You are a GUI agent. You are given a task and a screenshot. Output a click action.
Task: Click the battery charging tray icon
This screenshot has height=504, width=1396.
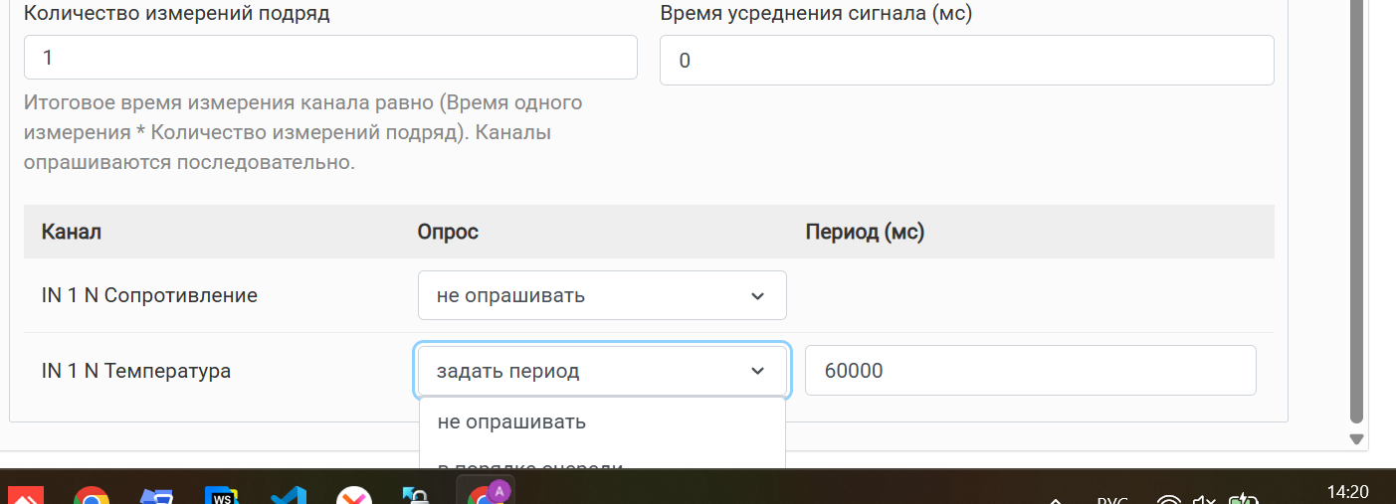pyautogui.click(x=1244, y=499)
